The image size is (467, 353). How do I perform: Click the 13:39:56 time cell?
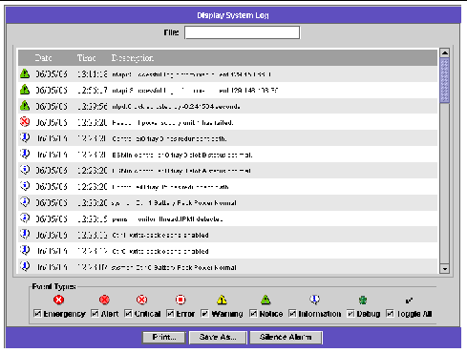coord(93,106)
